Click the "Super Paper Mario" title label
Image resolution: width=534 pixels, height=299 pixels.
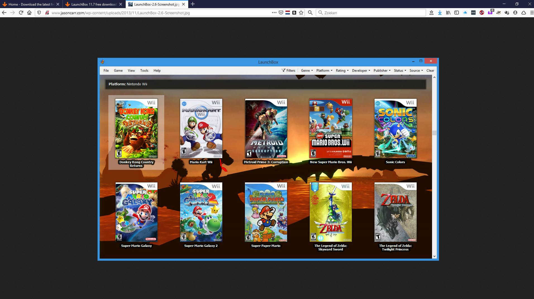coord(266,246)
